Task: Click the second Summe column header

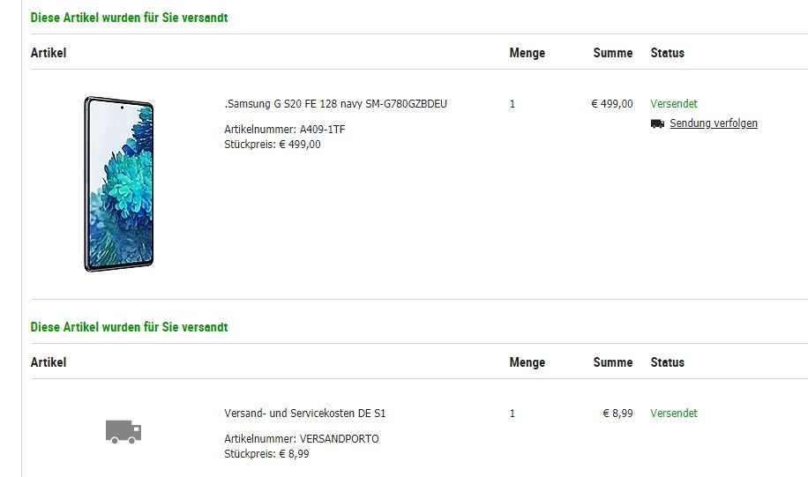Action: coord(613,362)
